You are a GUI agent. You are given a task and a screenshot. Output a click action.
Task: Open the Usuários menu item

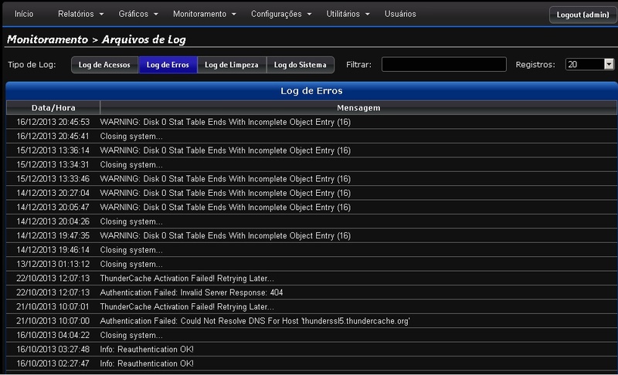(x=400, y=14)
